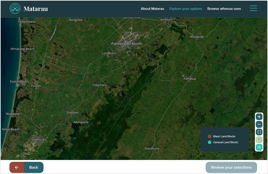The width and height of the screenshot is (268, 174).
Task: Click General Land Blocks legend label
Action: (226, 142)
